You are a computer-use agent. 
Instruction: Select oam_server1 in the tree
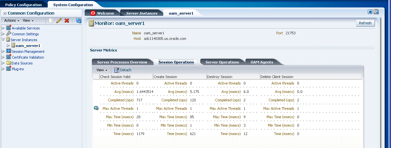(28, 46)
